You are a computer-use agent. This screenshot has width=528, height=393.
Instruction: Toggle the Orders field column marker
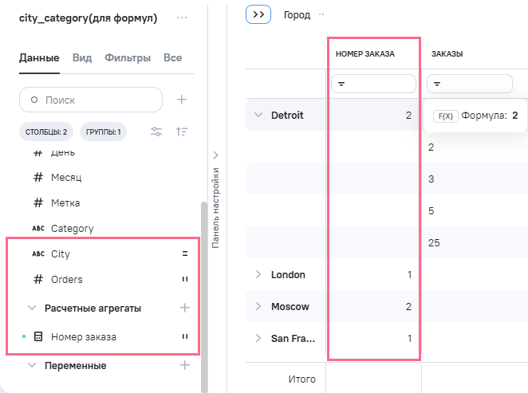(184, 280)
